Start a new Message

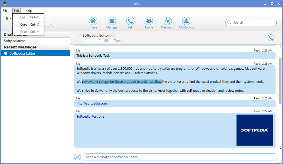(112, 21)
